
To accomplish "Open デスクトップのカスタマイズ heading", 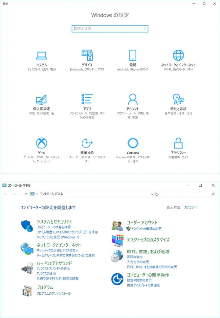I will pyautogui.click(x=148, y=240).
